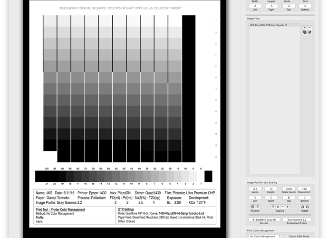Rotate image clockwise
Viewport: 328px width, 238px height.
[307, 207]
